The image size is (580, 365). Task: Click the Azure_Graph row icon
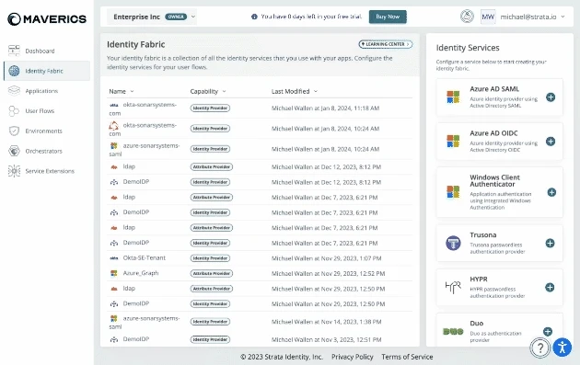pyautogui.click(x=114, y=273)
